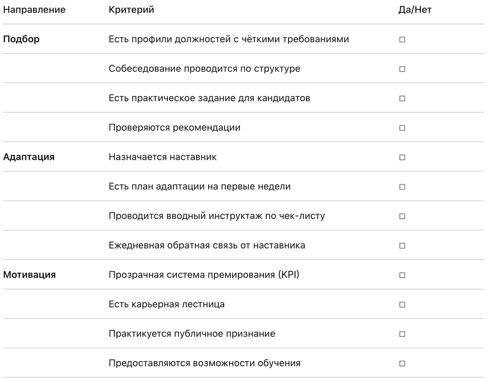Check the box for profiles with clear requirements
488x379 pixels.
pyautogui.click(x=402, y=40)
